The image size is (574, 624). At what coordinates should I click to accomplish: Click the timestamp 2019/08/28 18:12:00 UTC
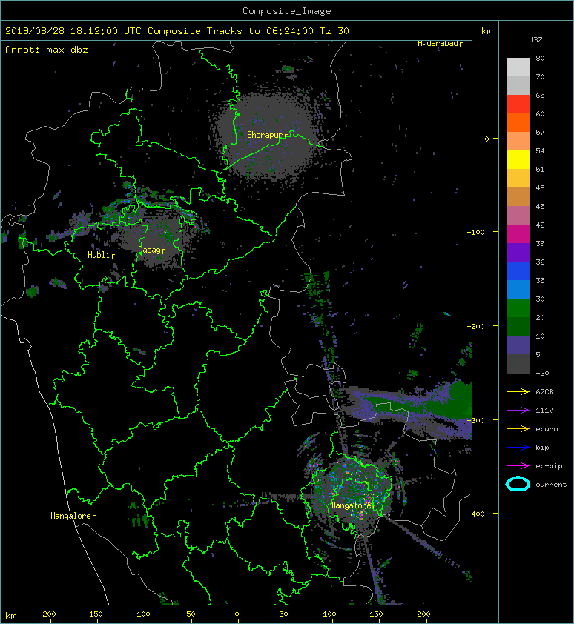(73, 31)
